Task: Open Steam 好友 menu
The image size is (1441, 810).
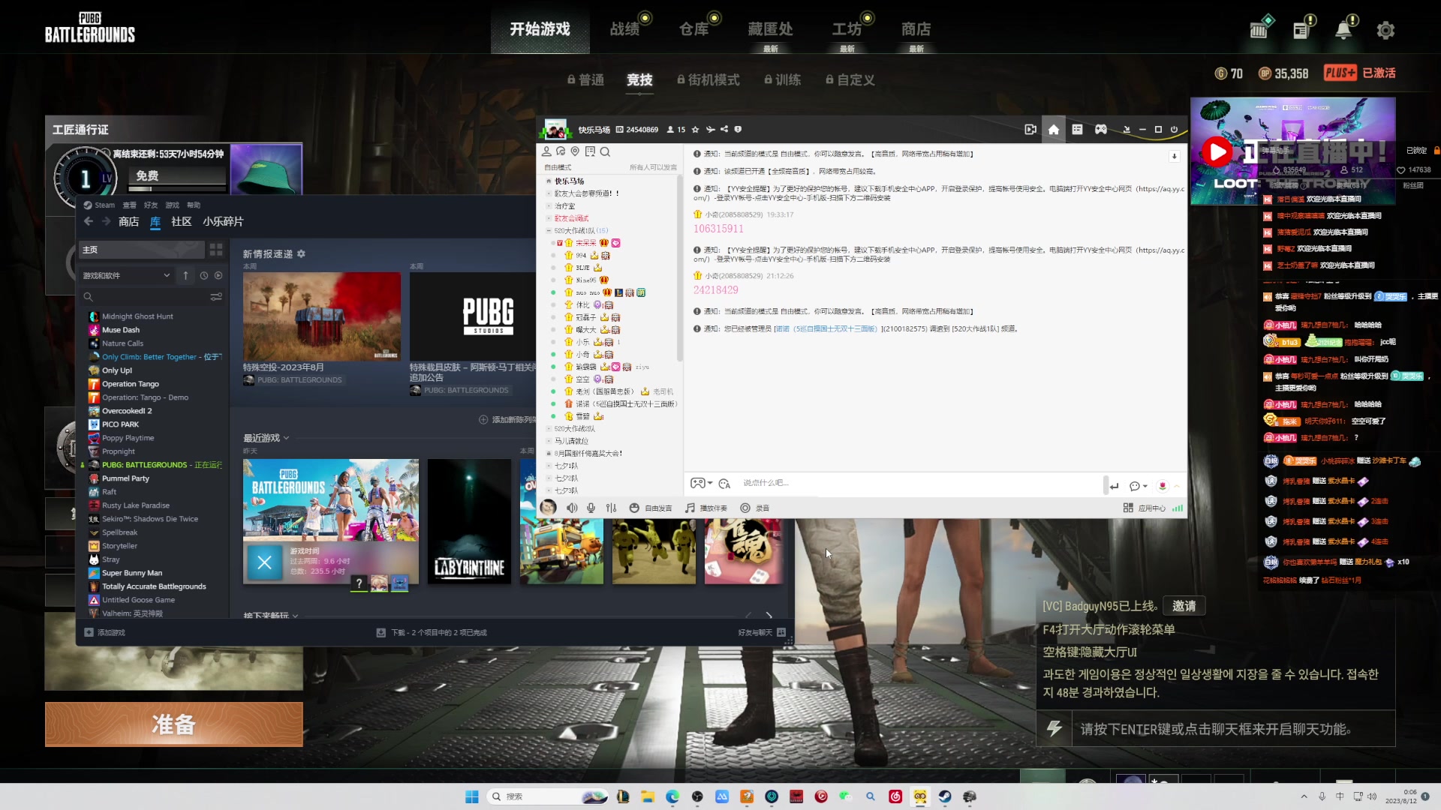Action: 151,205
